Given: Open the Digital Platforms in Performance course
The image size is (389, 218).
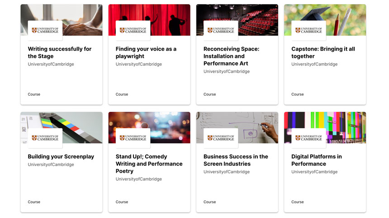Looking at the screenshot, I should tap(316, 160).
